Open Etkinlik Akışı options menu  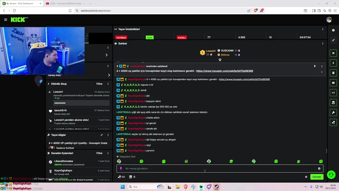tap(108, 84)
